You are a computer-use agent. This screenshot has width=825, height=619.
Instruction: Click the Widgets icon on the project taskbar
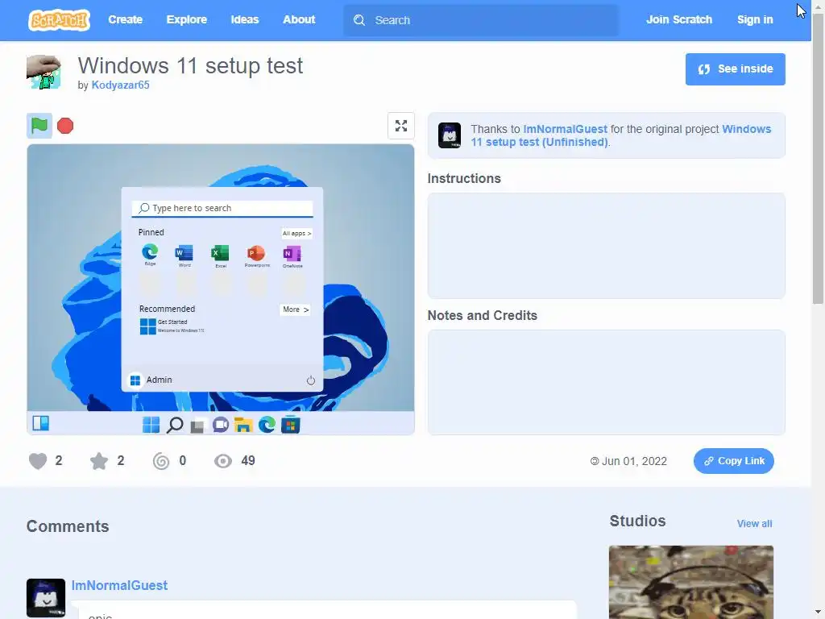[41, 423]
